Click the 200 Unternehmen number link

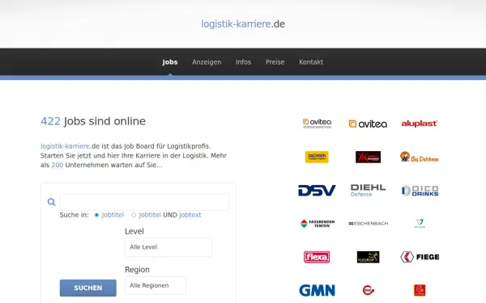[58, 165]
